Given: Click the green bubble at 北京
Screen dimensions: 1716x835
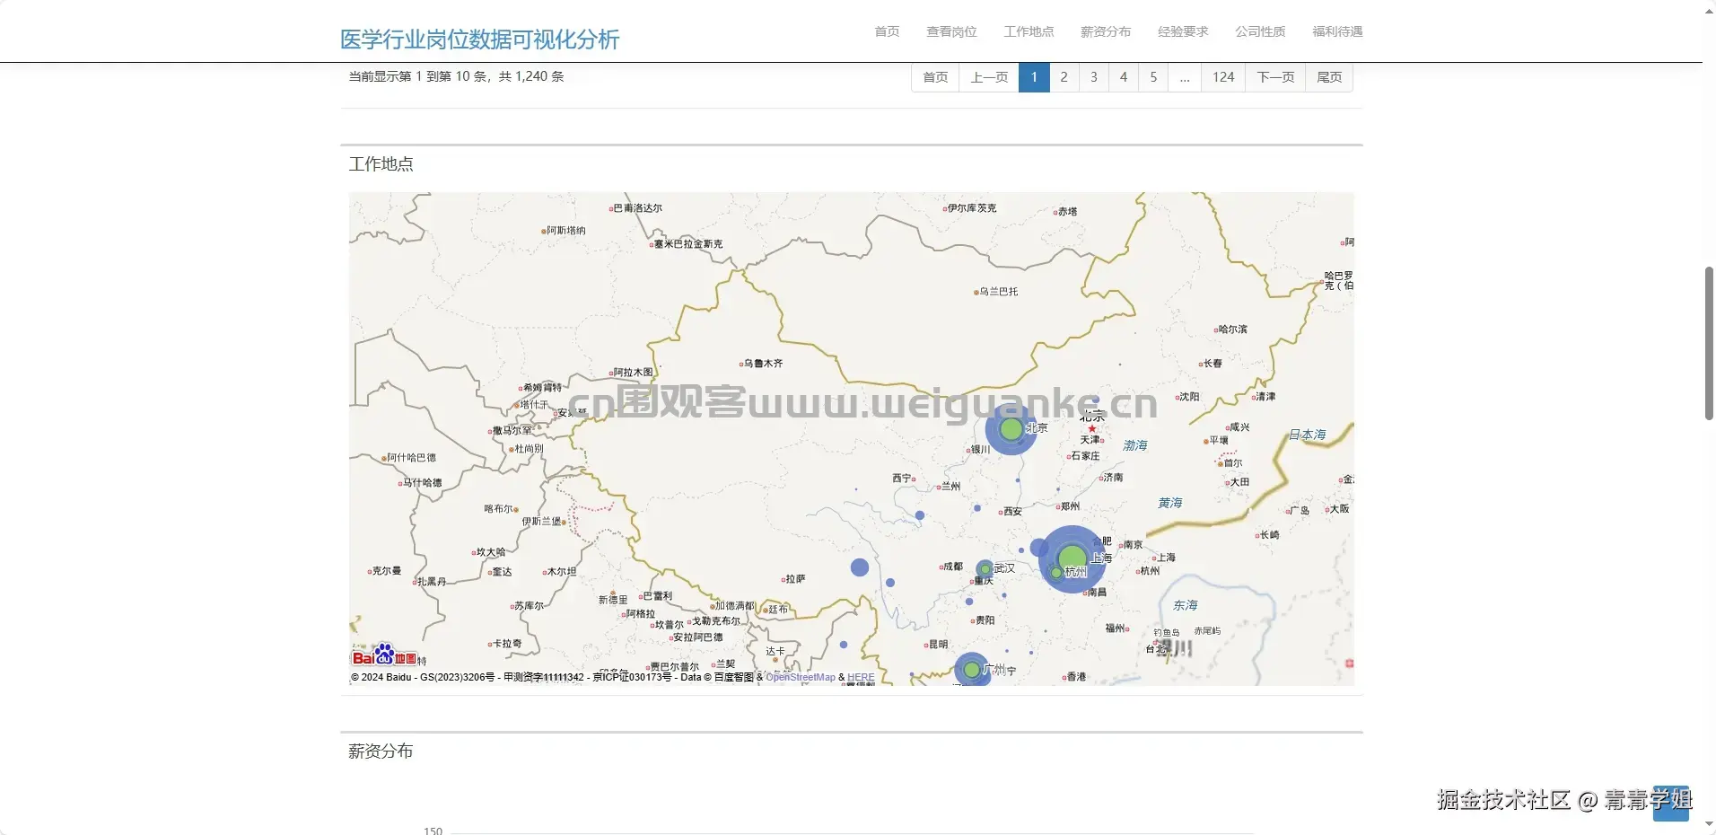Looking at the screenshot, I should coord(1011,429).
